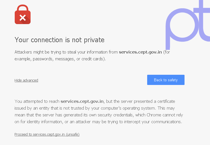Click the word "passwords" in the warning text
This screenshot has height=145, width=210.
click(43, 59)
